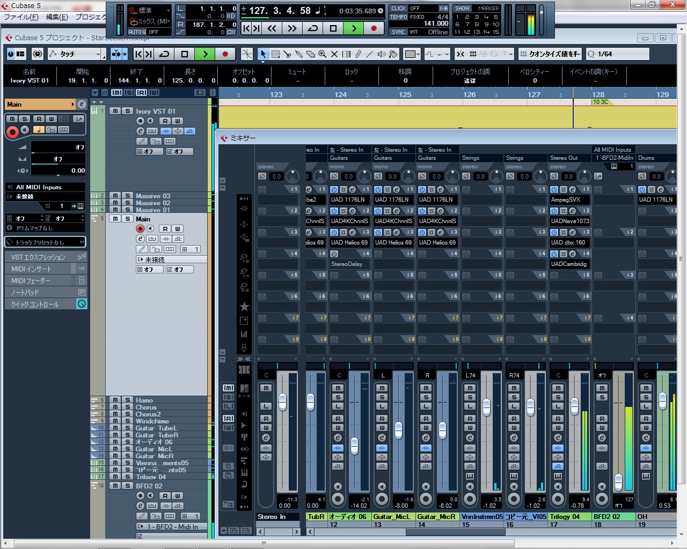
Task: Select the Line tool
Action: (x=370, y=54)
